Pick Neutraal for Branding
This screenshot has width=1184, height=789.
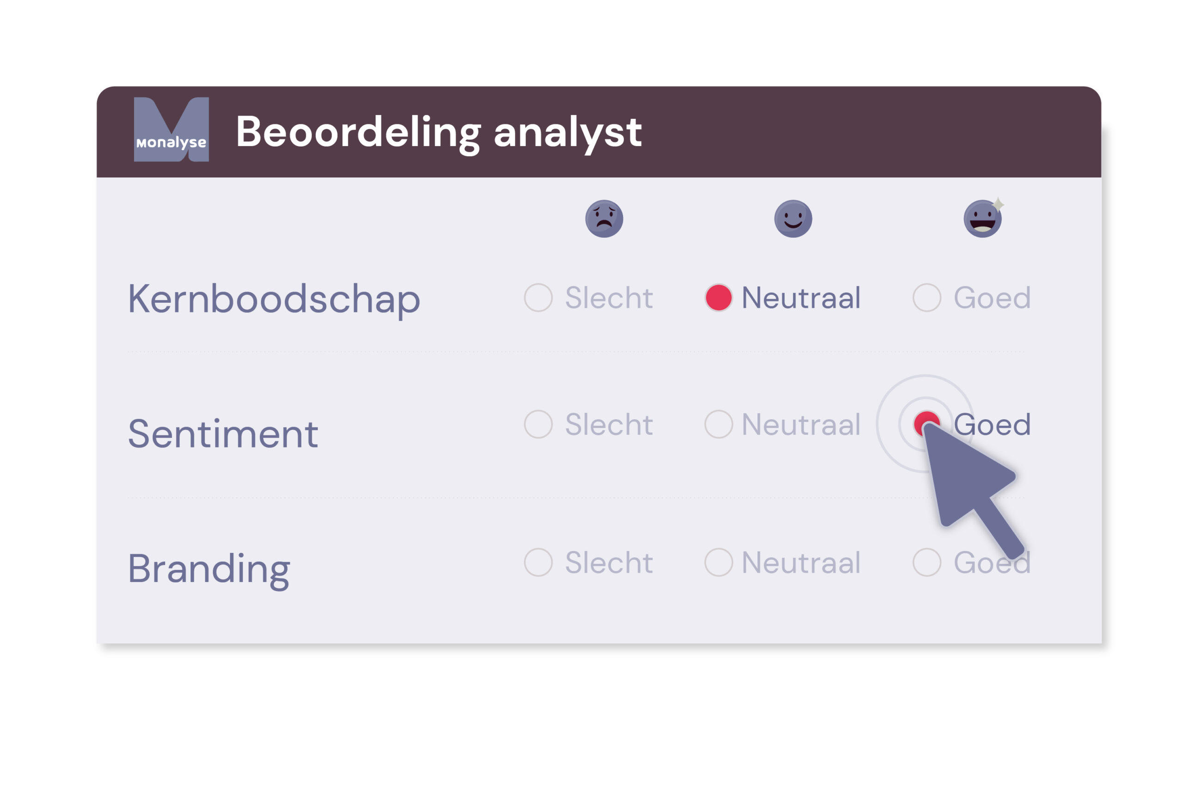(718, 562)
